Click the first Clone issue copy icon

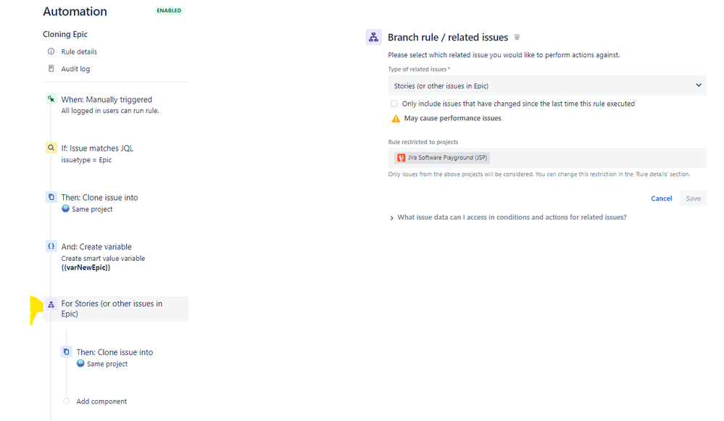51,197
